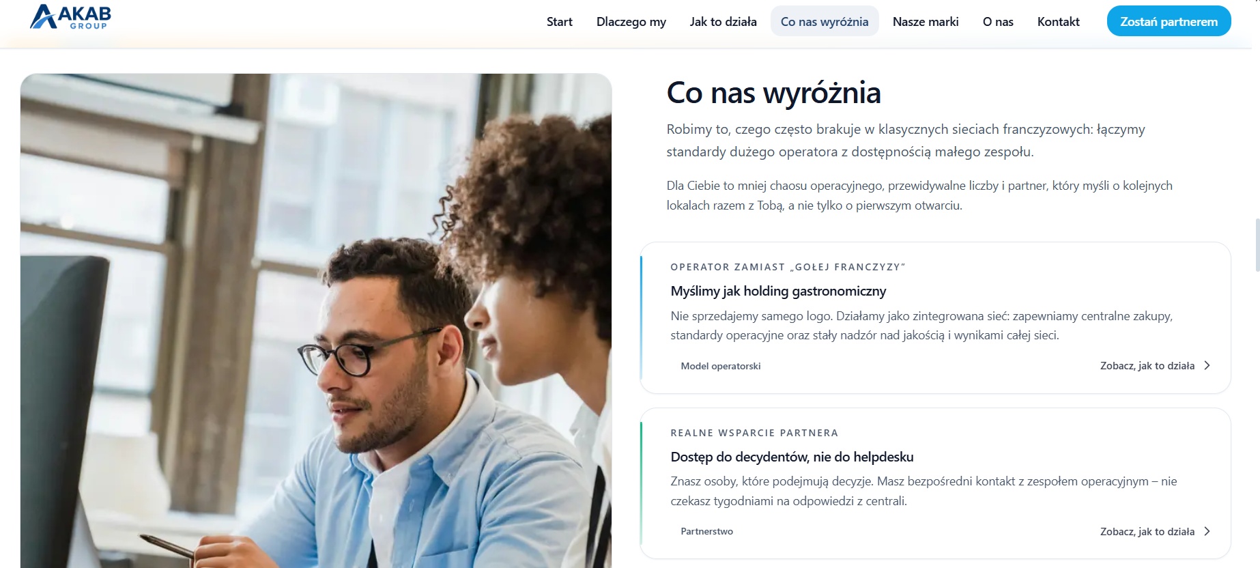Navigate to O nas page
1260x568 pixels.
click(x=997, y=22)
